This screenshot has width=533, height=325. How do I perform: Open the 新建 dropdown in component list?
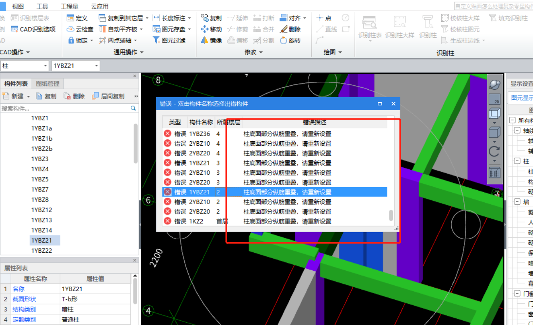coord(28,96)
